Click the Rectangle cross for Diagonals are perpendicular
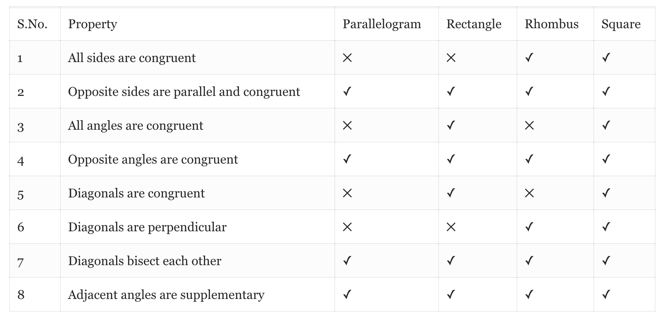Screen dimensions: 664x318 click(451, 227)
